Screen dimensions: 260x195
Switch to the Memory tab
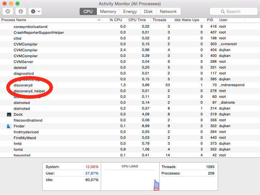(108, 11)
